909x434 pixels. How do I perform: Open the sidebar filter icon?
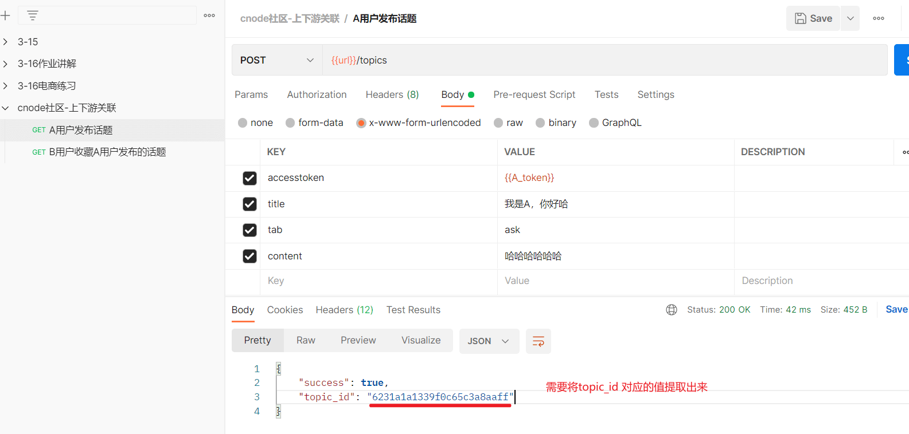click(x=33, y=15)
